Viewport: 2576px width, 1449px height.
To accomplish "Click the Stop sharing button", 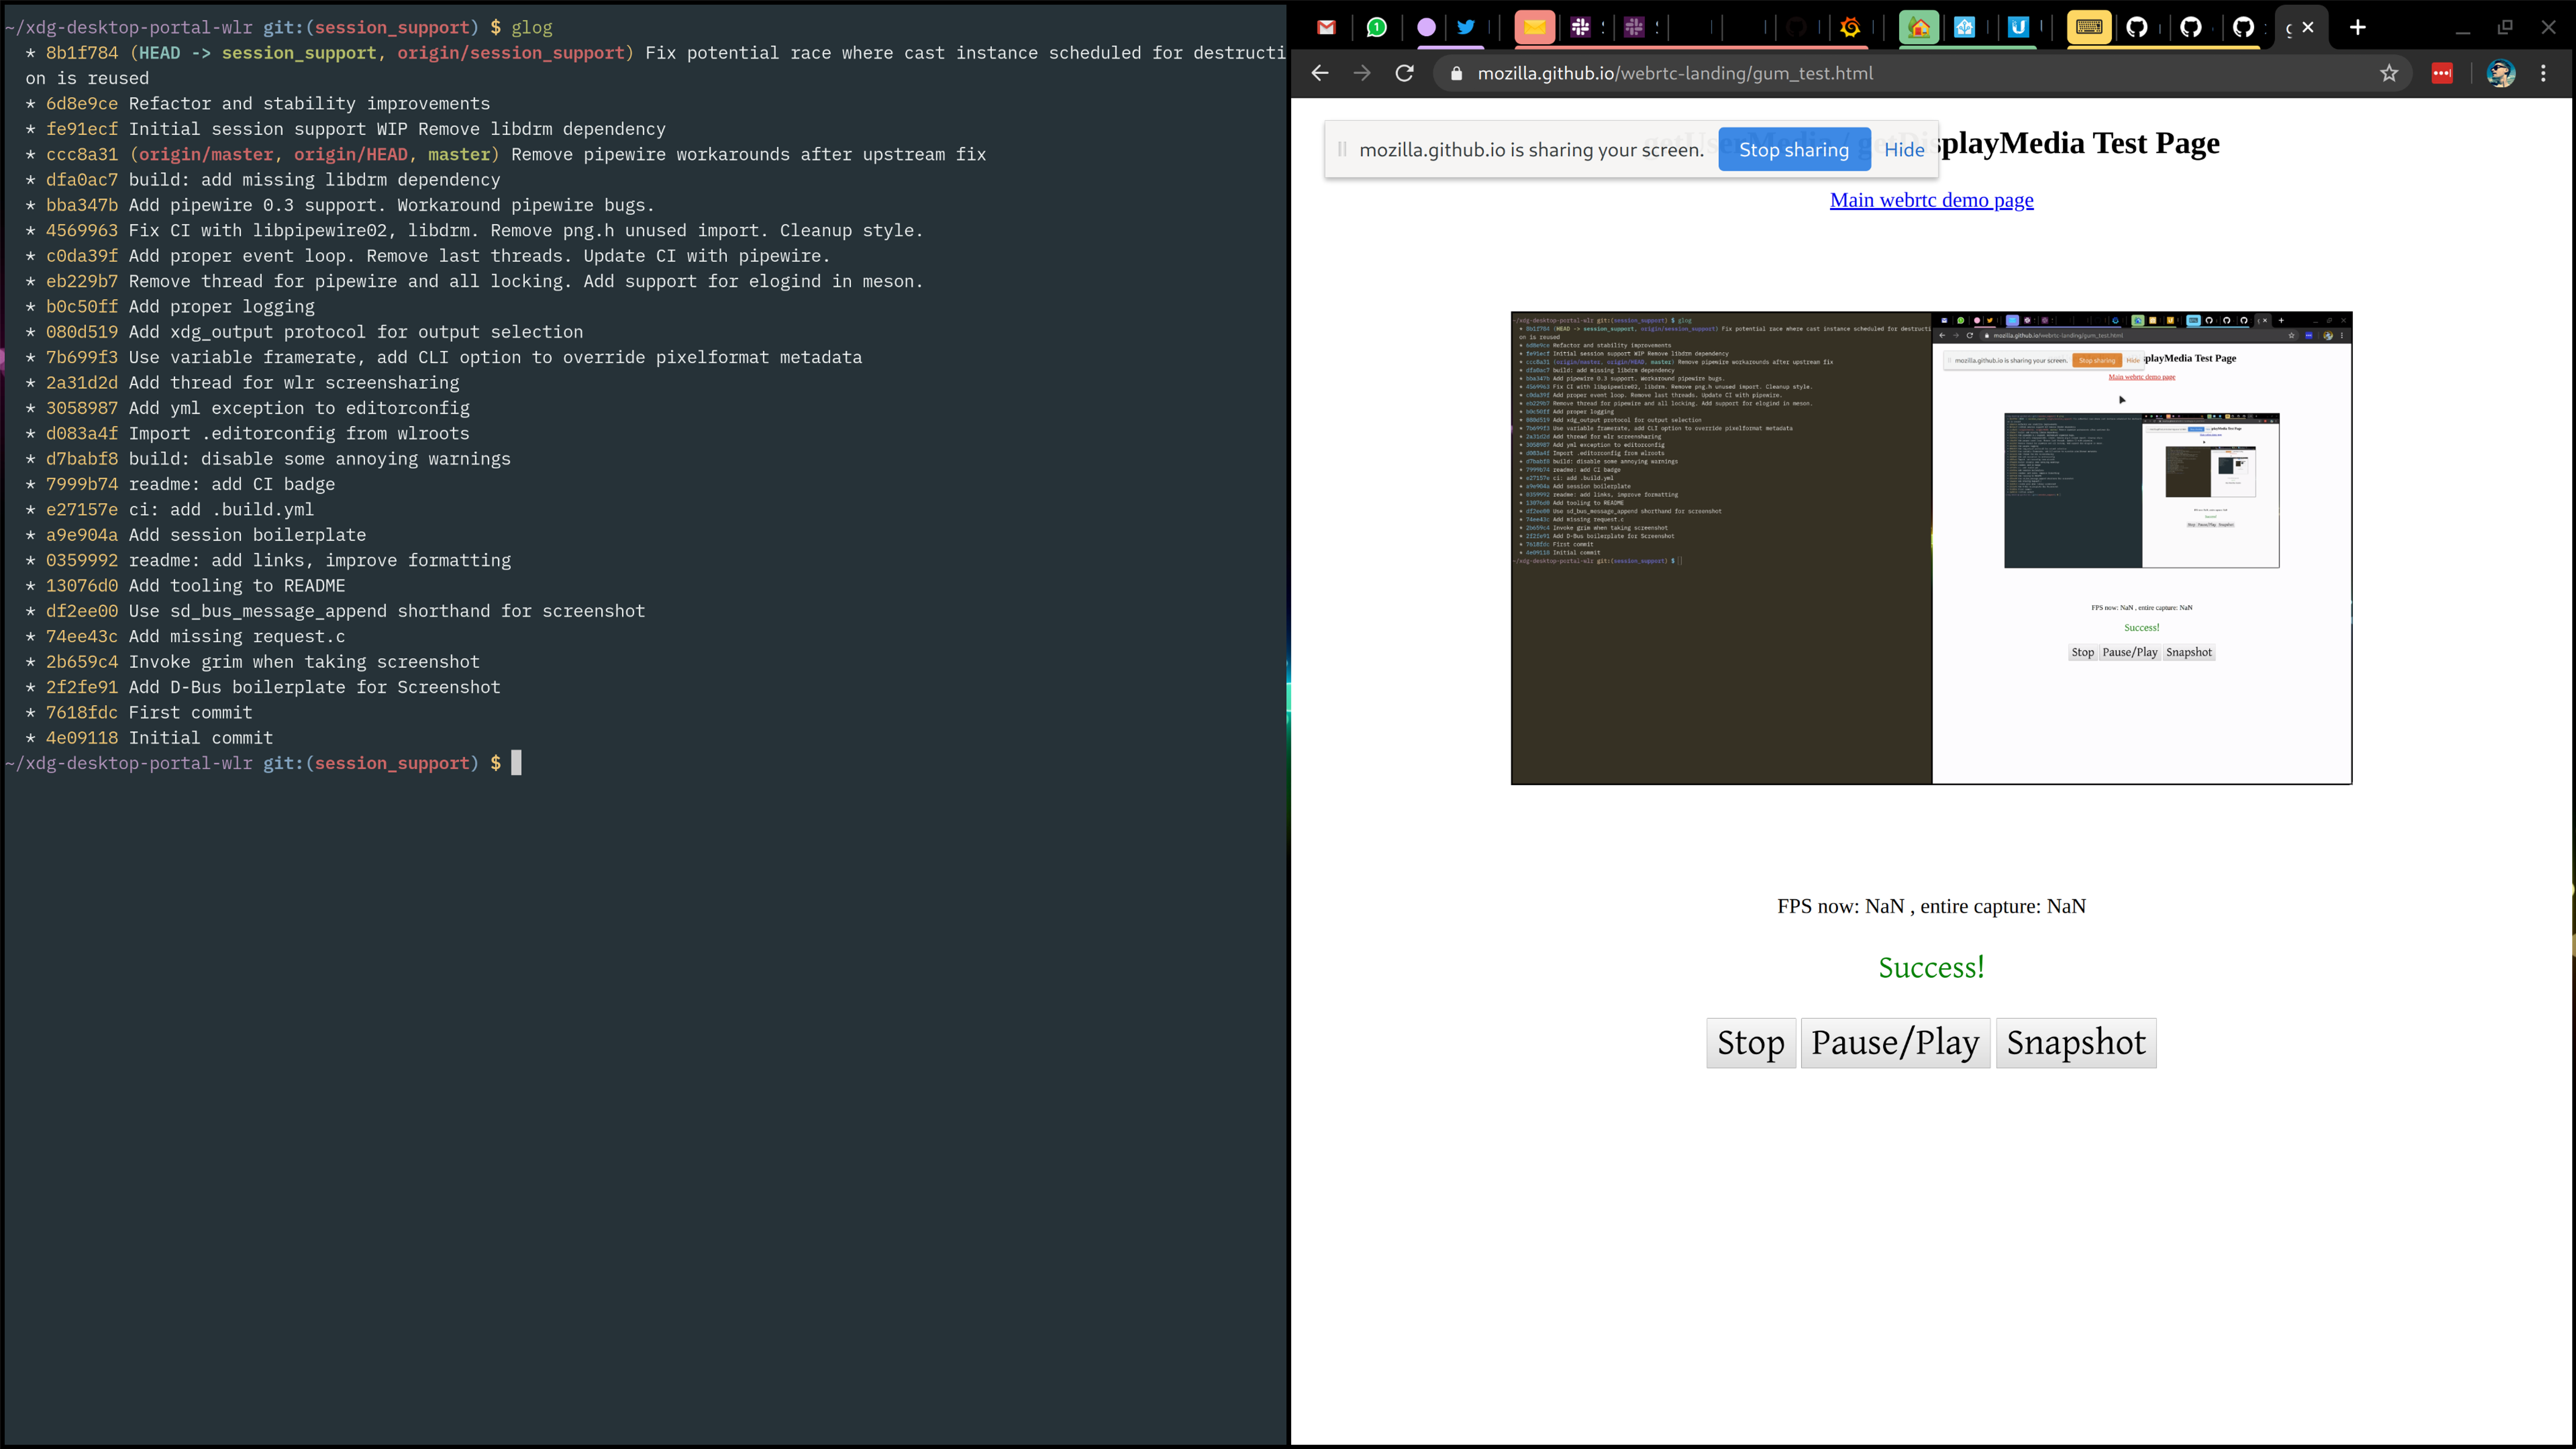I will pyautogui.click(x=1794, y=150).
